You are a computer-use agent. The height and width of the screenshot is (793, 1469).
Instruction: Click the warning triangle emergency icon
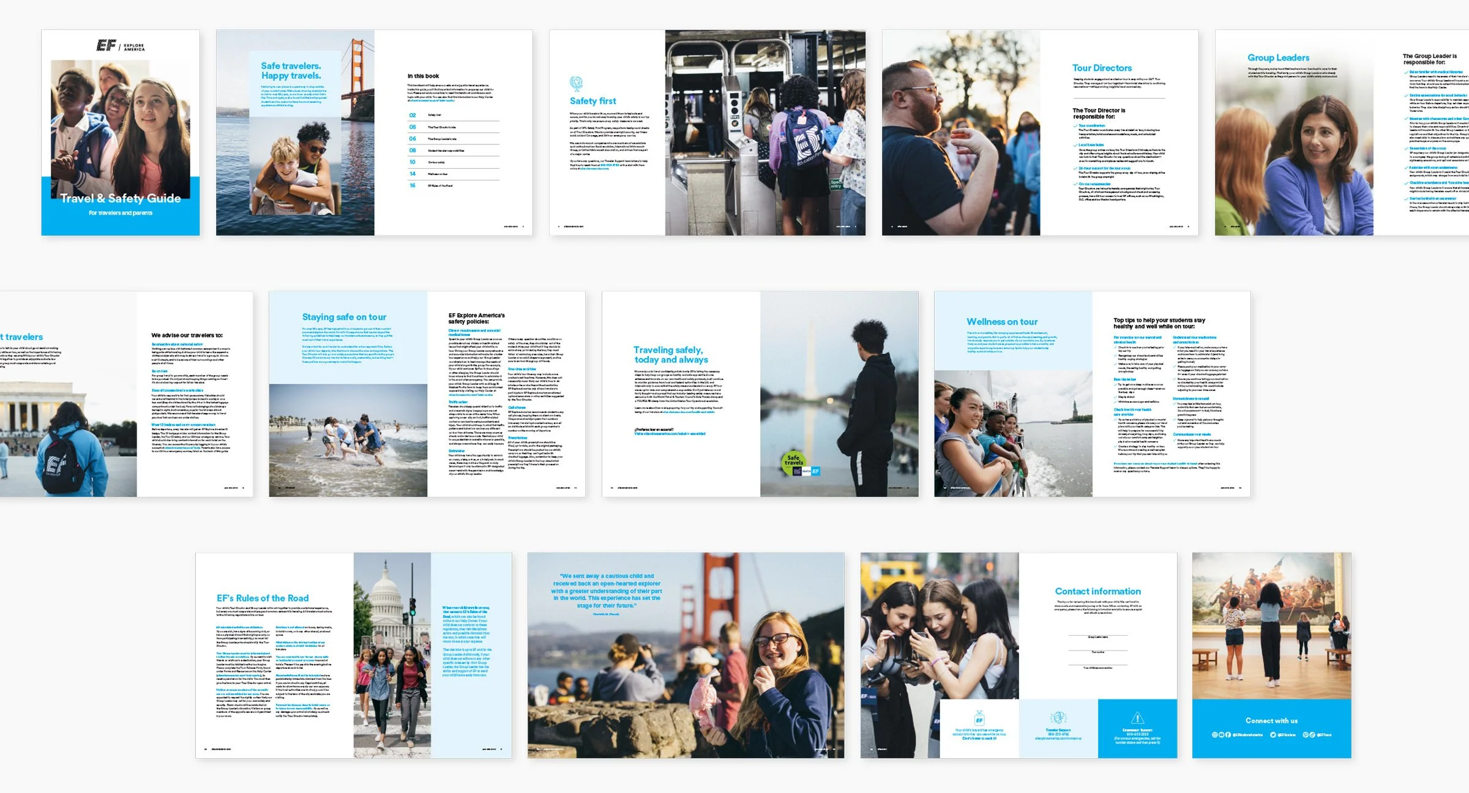tap(1137, 718)
